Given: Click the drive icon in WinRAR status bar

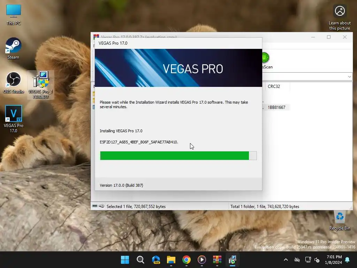Looking at the screenshot, I should click(x=95, y=206).
